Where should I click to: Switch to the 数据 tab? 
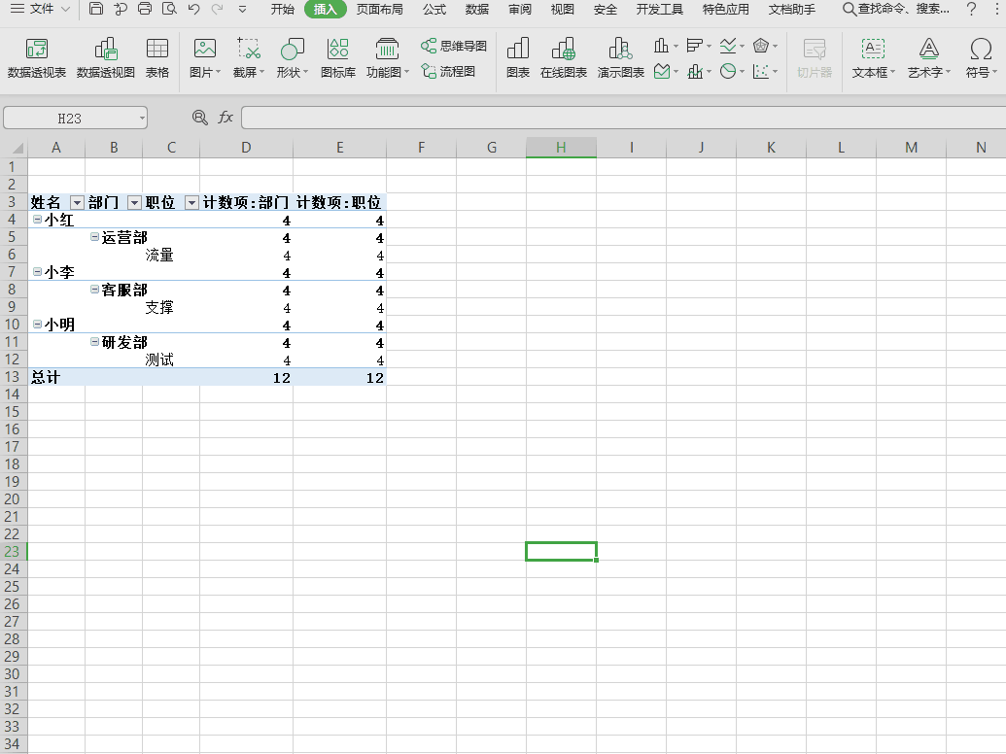tap(476, 10)
